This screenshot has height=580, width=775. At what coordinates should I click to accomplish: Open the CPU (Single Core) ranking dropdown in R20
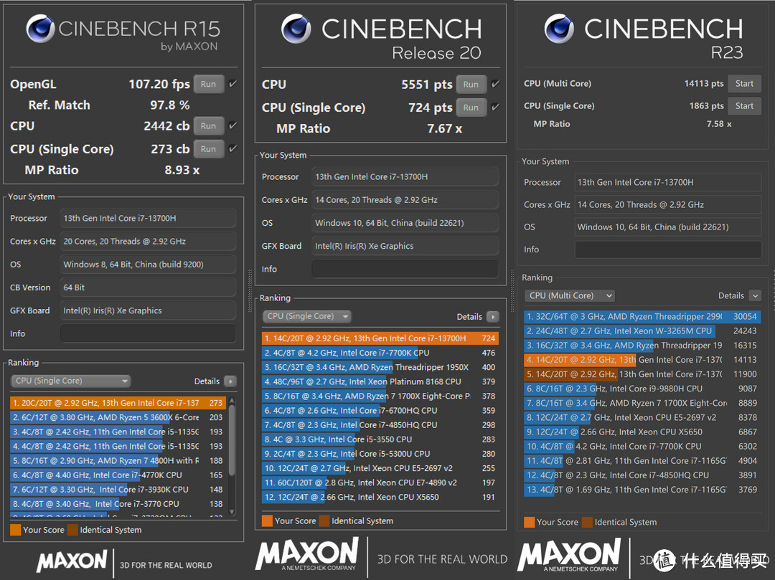tap(306, 317)
